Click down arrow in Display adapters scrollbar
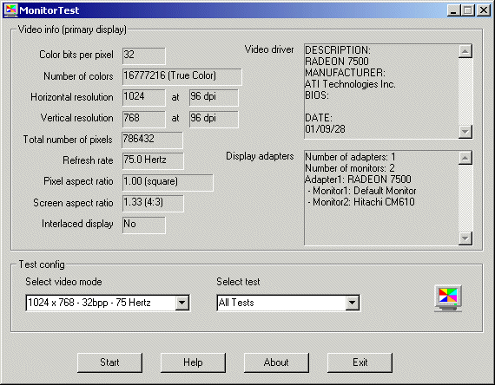This screenshot has height=385, width=495. click(x=465, y=238)
